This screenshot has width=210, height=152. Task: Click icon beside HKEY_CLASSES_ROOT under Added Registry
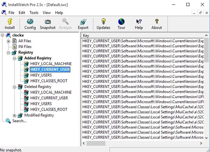coord(26,81)
